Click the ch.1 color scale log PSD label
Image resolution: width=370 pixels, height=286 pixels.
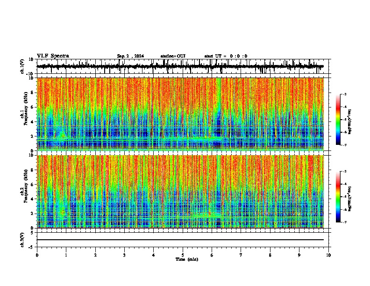click(x=349, y=122)
